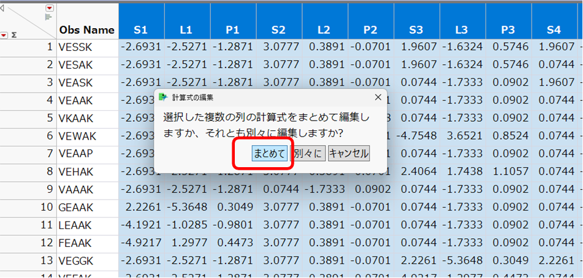Click the gray disclosure triangle in the table corner
The image size is (583, 278).
point(2,8)
